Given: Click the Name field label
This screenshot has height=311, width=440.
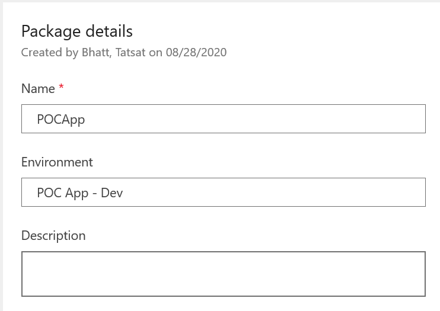Looking at the screenshot, I should coord(38,89).
